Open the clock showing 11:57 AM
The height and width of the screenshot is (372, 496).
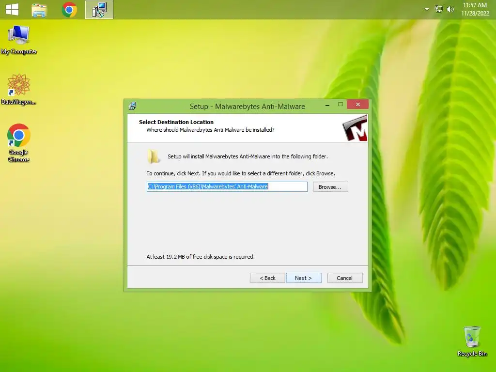click(475, 9)
